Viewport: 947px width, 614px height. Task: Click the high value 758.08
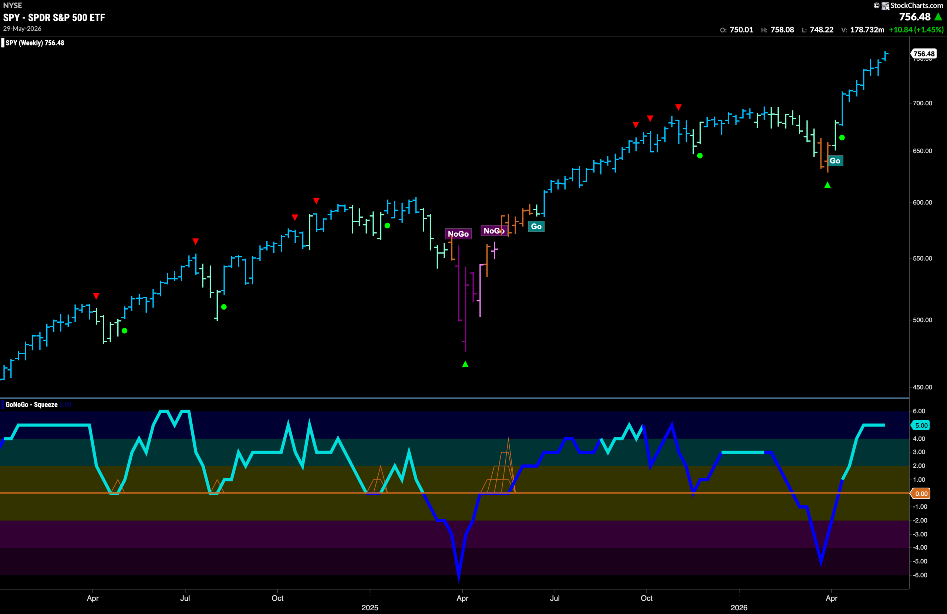point(782,30)
